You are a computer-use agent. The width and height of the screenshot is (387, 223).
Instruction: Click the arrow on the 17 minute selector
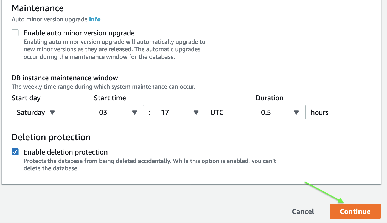(196, 112)
